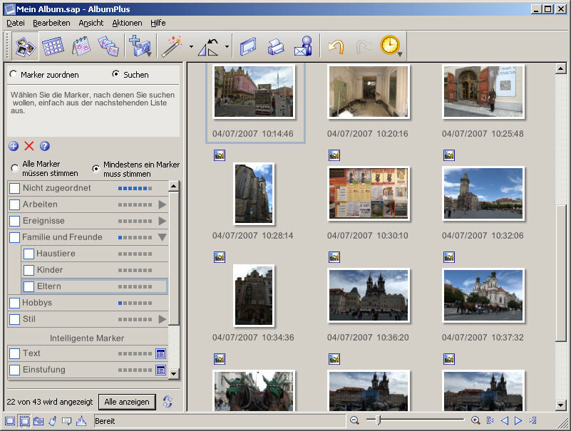Select the magic wand quick fix tool
Screen dimensions: 571x431
click(172, 46)
